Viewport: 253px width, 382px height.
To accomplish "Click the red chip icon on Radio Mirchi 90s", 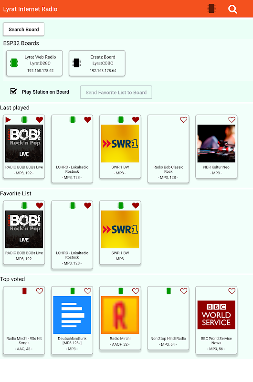I will (x=24, y=291).
